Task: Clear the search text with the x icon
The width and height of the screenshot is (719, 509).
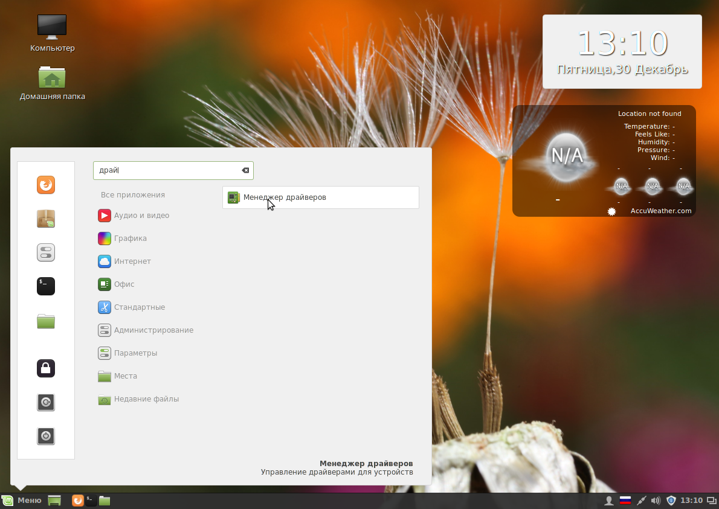Action: pos(245,170)
